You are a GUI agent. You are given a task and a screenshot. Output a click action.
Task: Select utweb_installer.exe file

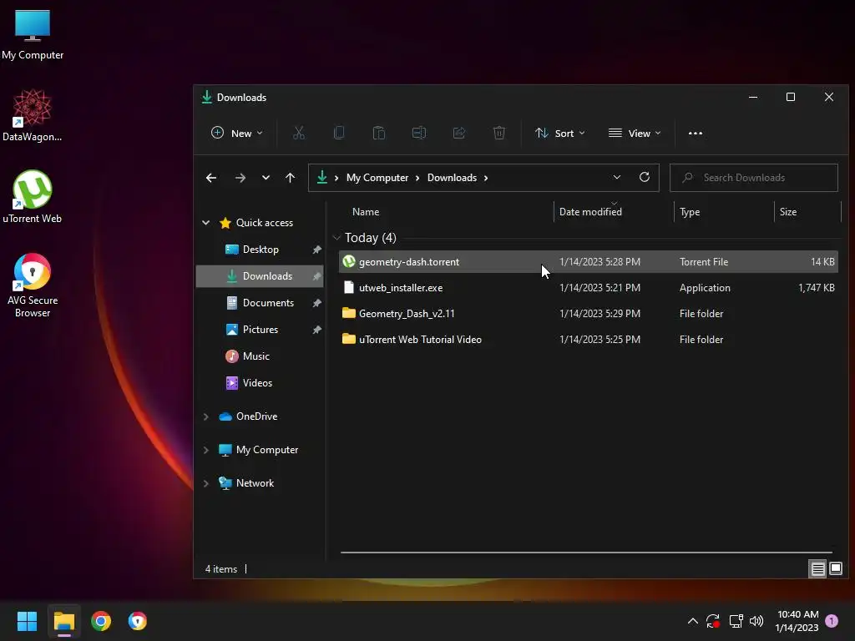tap(589, 288)
